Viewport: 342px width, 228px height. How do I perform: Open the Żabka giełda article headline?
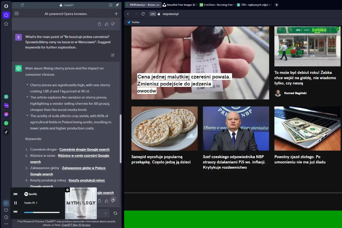[305, 78]
